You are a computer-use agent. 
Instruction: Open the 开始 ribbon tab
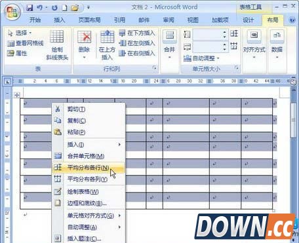(x=35, y=20)
